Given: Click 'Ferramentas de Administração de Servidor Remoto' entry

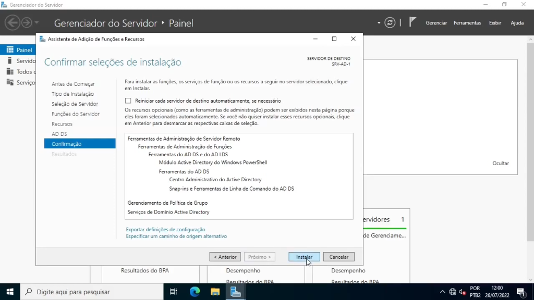Looking at the screenshot, I should (184, 139).
